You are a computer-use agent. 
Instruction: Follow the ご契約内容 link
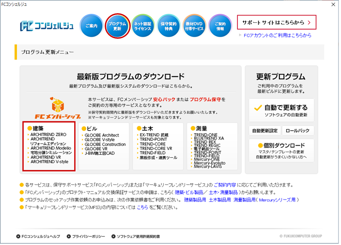tap(225, 185)
